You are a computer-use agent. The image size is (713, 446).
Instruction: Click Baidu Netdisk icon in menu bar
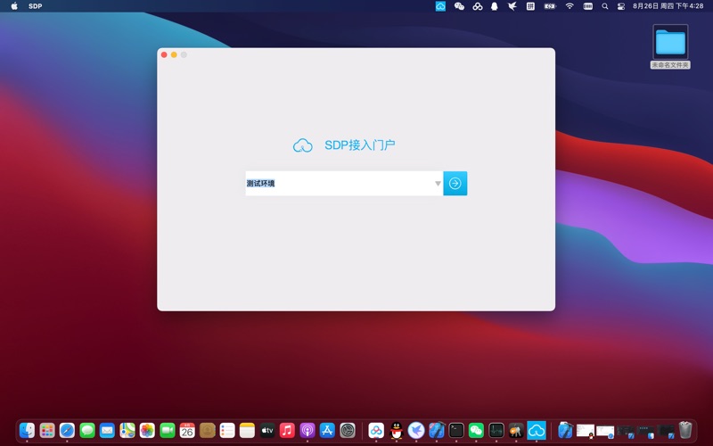coord(478,6)
